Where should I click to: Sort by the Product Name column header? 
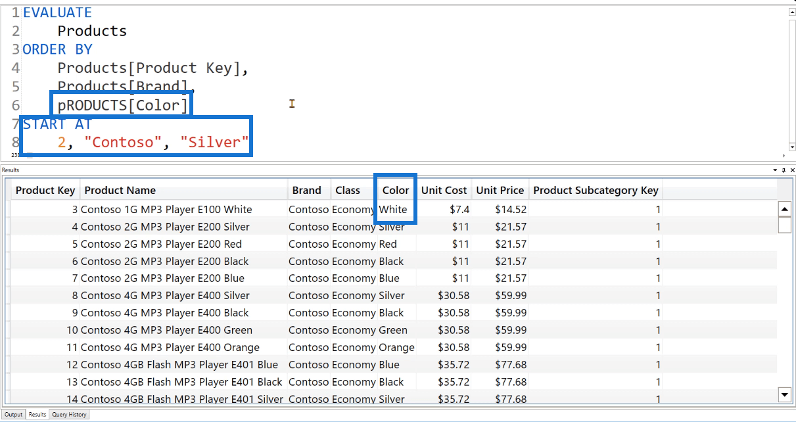[183, 190]
